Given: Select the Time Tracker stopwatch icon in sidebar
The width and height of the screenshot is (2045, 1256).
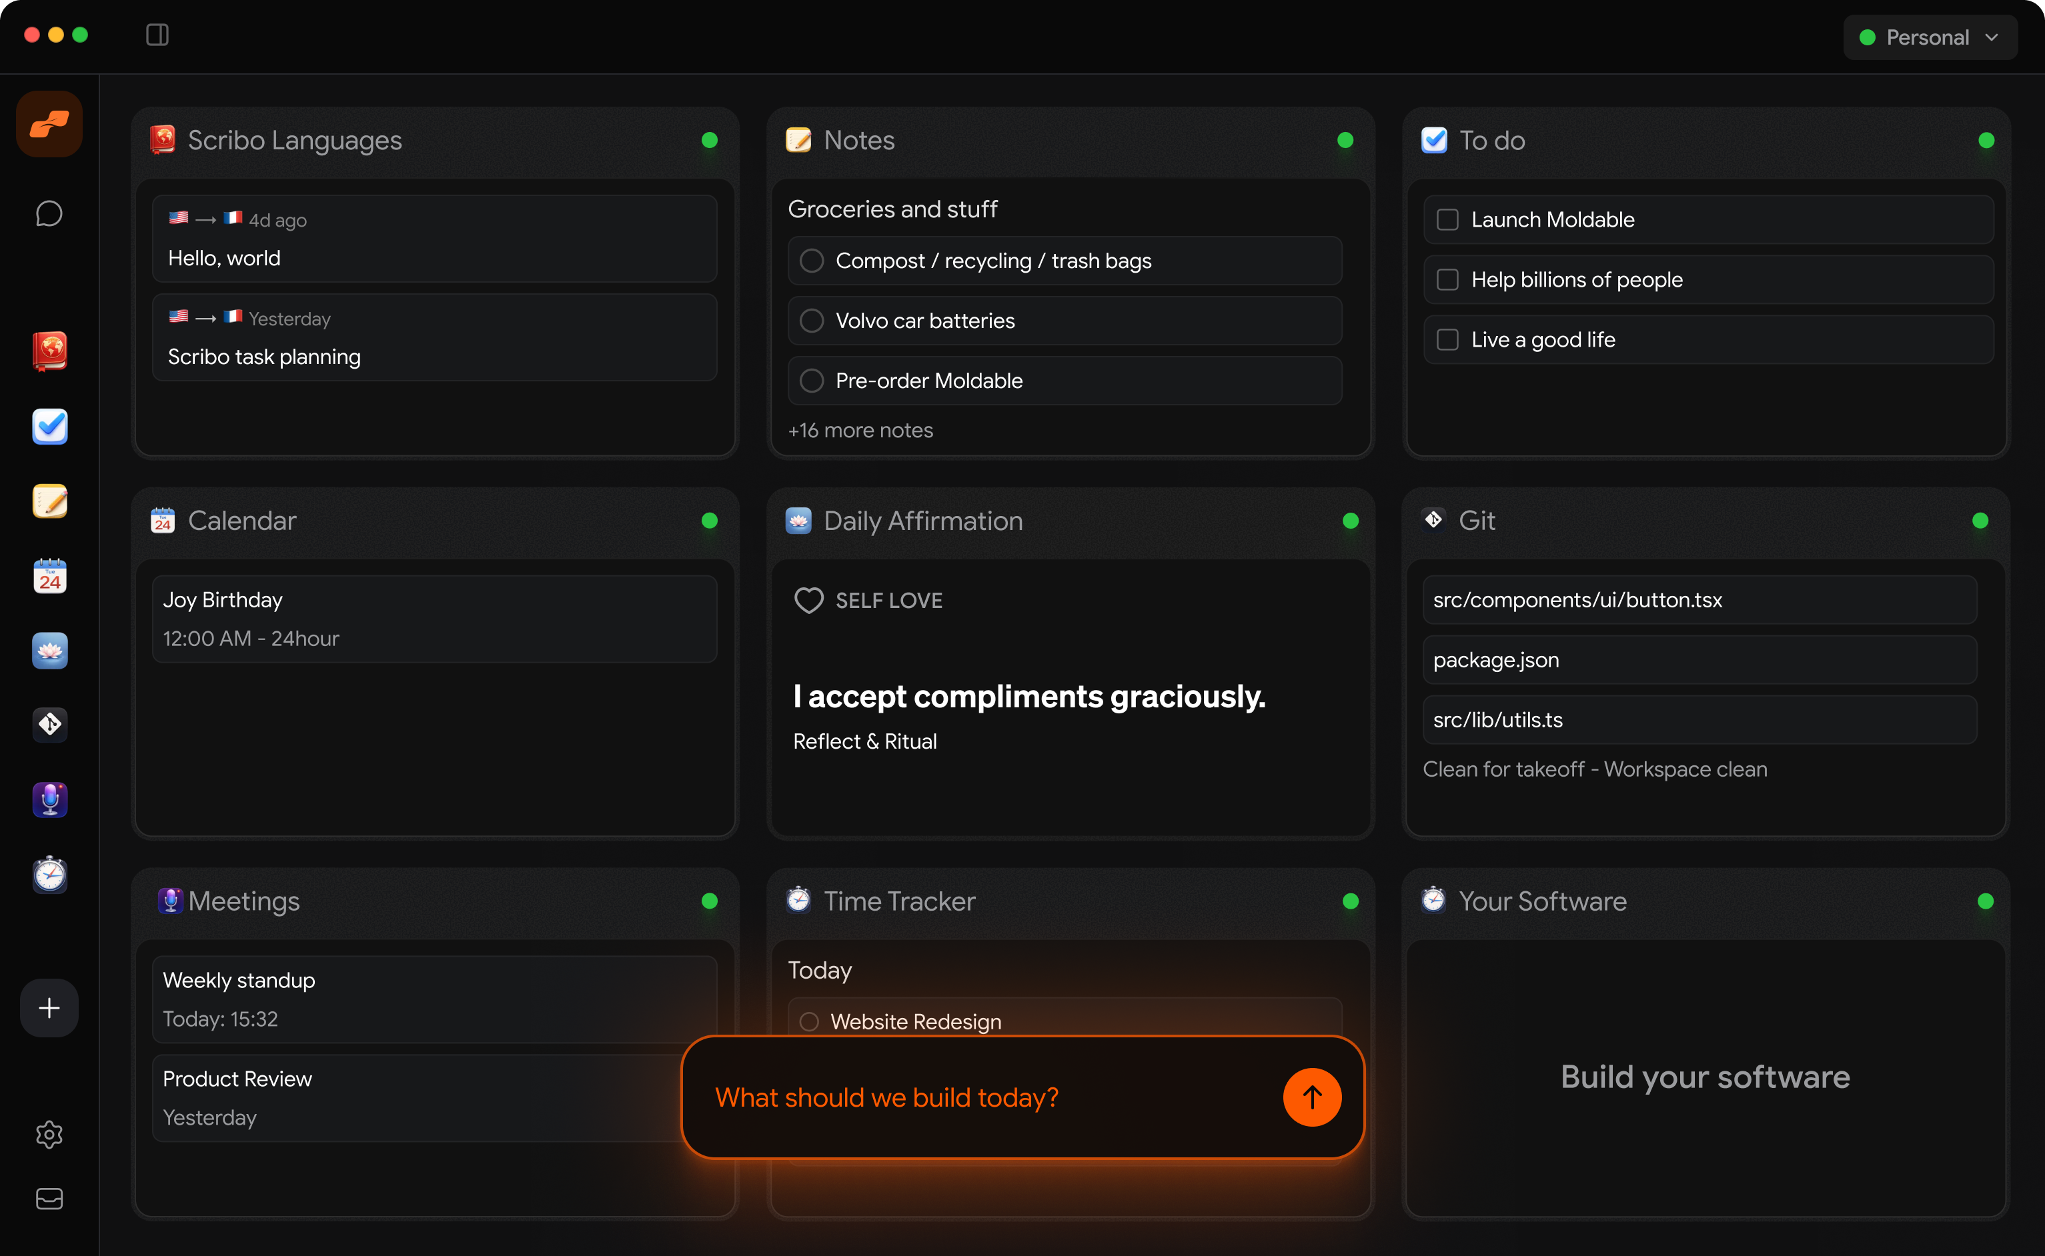Looking at the screenshot, I should pyautogui.click(x=49, y=874).
